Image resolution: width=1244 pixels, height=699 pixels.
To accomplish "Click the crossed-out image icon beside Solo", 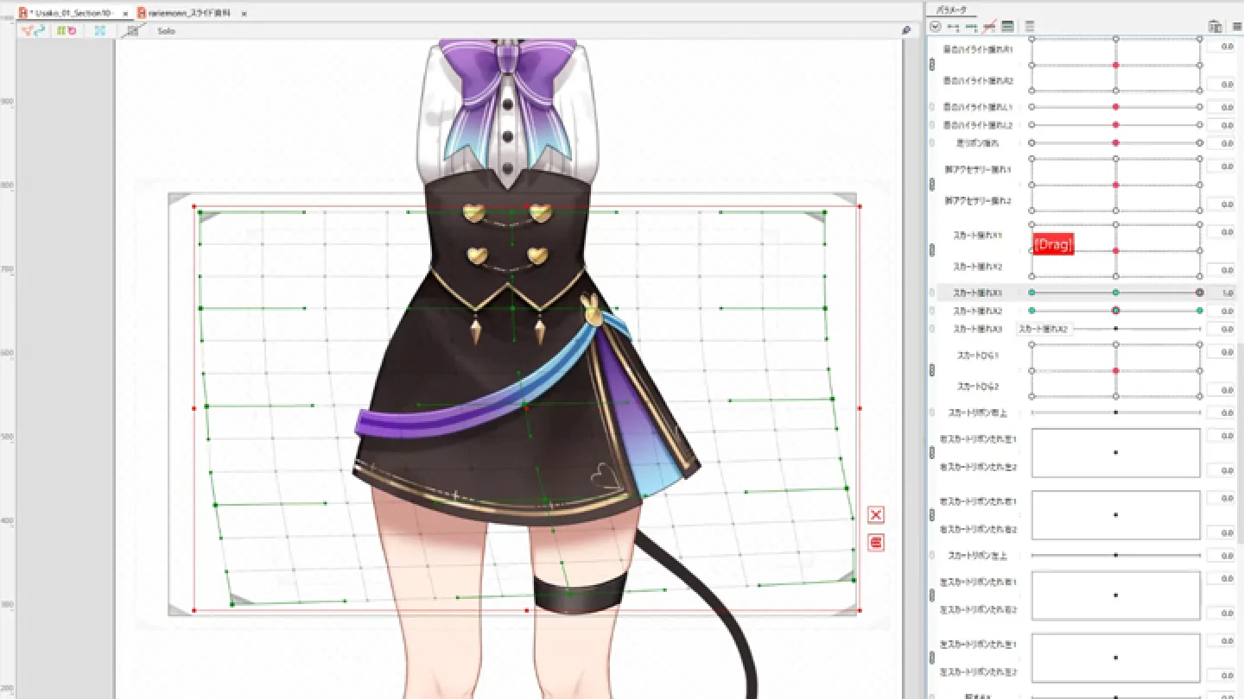I will [132, 30].
